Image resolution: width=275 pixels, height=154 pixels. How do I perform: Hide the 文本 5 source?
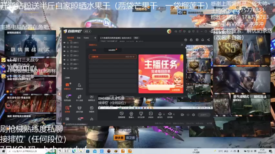(x=64, y=42)
